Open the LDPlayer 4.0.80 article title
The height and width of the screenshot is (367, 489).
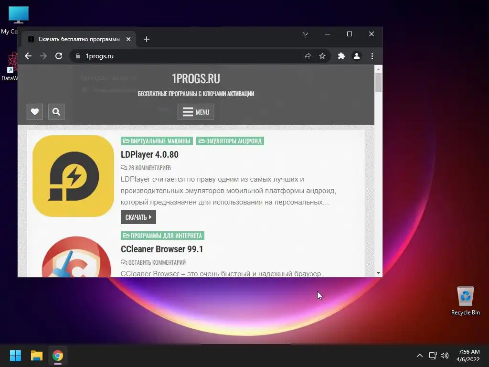coord(149,154)
